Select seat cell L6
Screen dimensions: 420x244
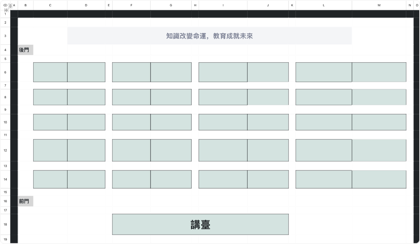click(324, 72)
